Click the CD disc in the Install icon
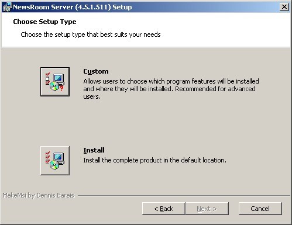 coord(54,165)
